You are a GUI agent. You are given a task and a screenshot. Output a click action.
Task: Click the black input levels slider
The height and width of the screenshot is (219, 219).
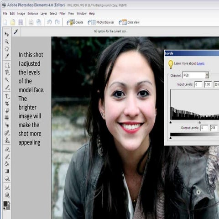click(171, 122)
